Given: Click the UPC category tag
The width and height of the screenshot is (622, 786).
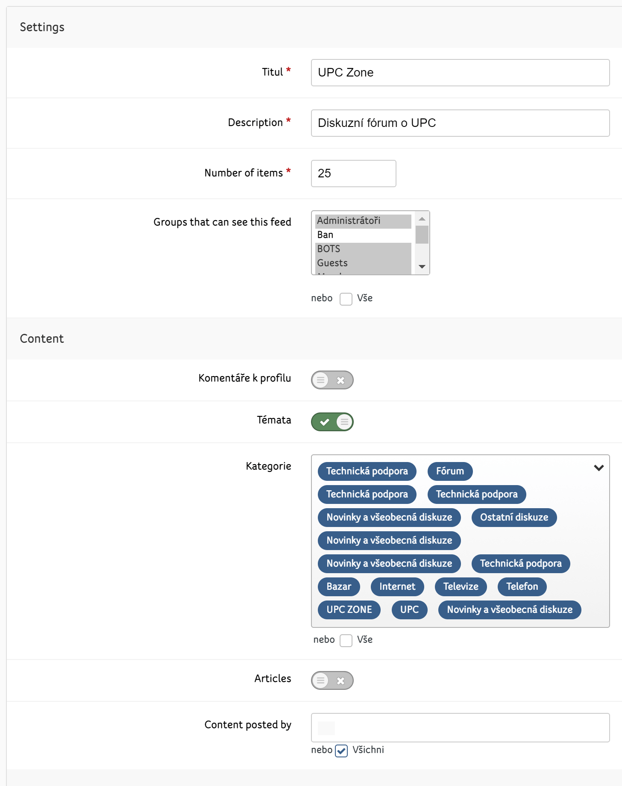Looking at the screenshot, I should (x=409, y=610).
